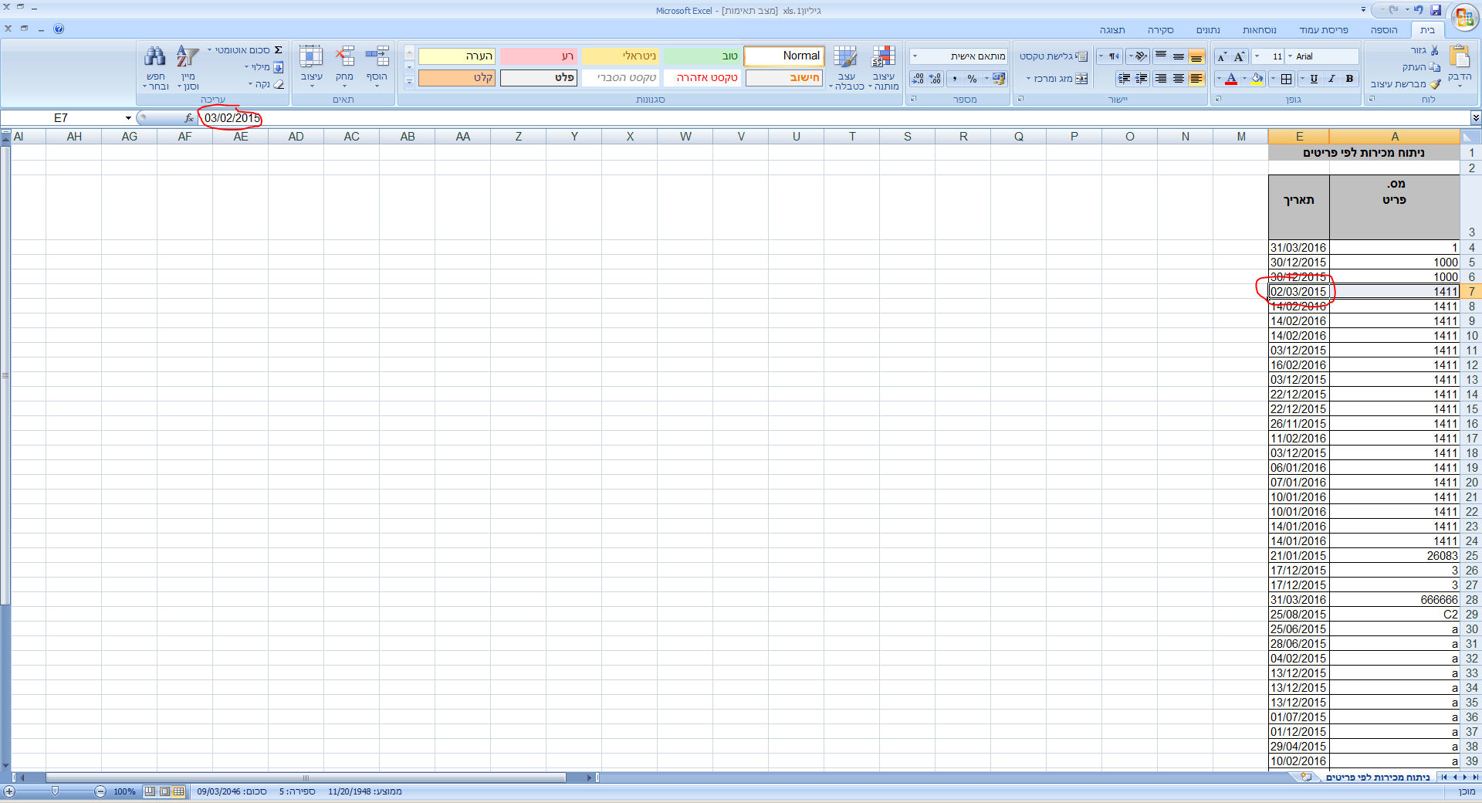This screenshot has height=803, width=1482.
Task: Expand the Name Box dropdown arrow
Action: 128,118
